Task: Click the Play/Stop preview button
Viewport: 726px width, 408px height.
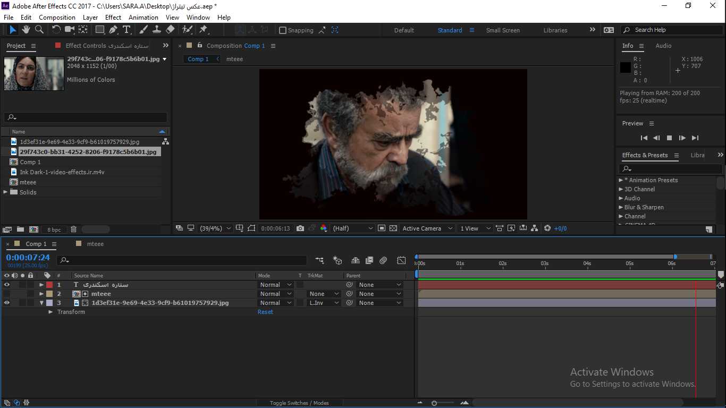Action: [x=670, y=138]
